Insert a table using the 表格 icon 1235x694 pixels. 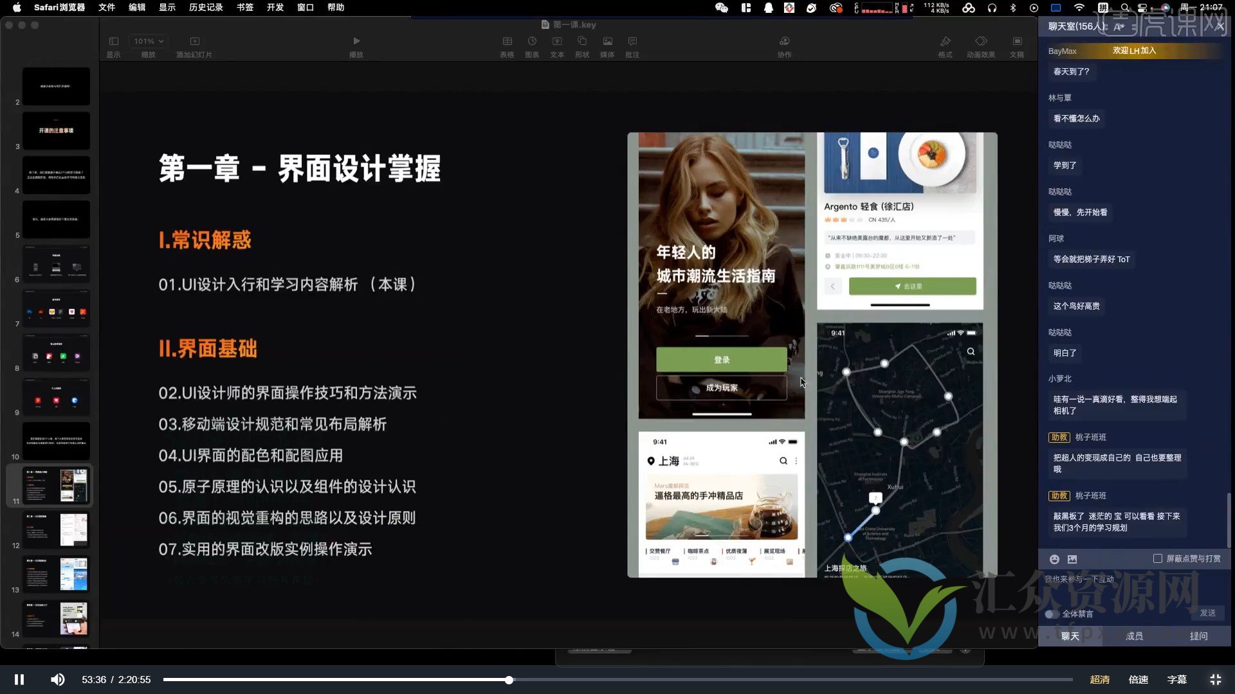(x=507, y=40)
